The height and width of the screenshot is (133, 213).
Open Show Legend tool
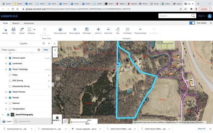pos(75,31)
